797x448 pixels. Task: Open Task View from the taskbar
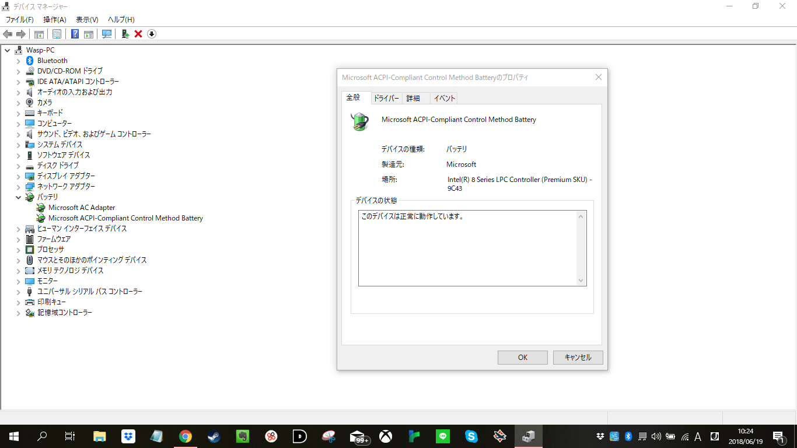coord(70,436)
